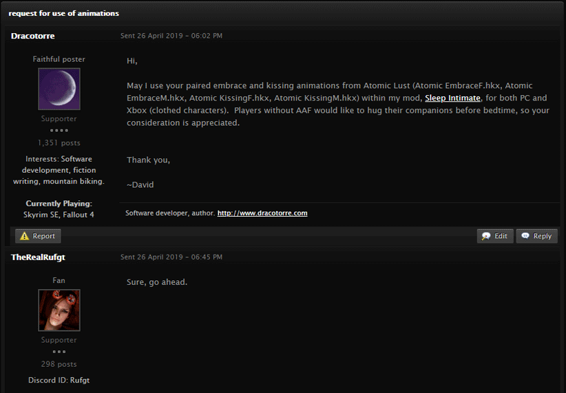Click the Edit speech bubble pencil icon
Viewport: 566px width, 393px height.
click(486, 236)
